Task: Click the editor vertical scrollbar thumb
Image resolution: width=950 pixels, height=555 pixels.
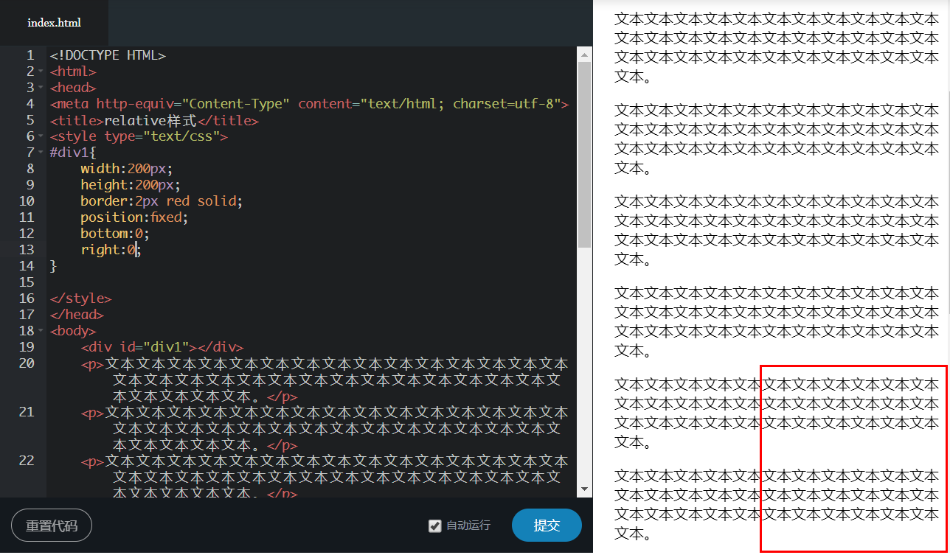Action: pyautogui.click(x=584, y=154)
